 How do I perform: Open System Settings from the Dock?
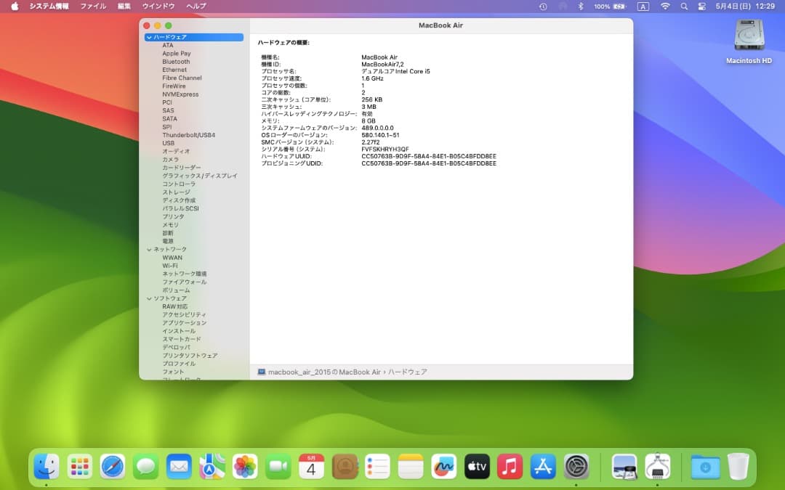[576, 467]
